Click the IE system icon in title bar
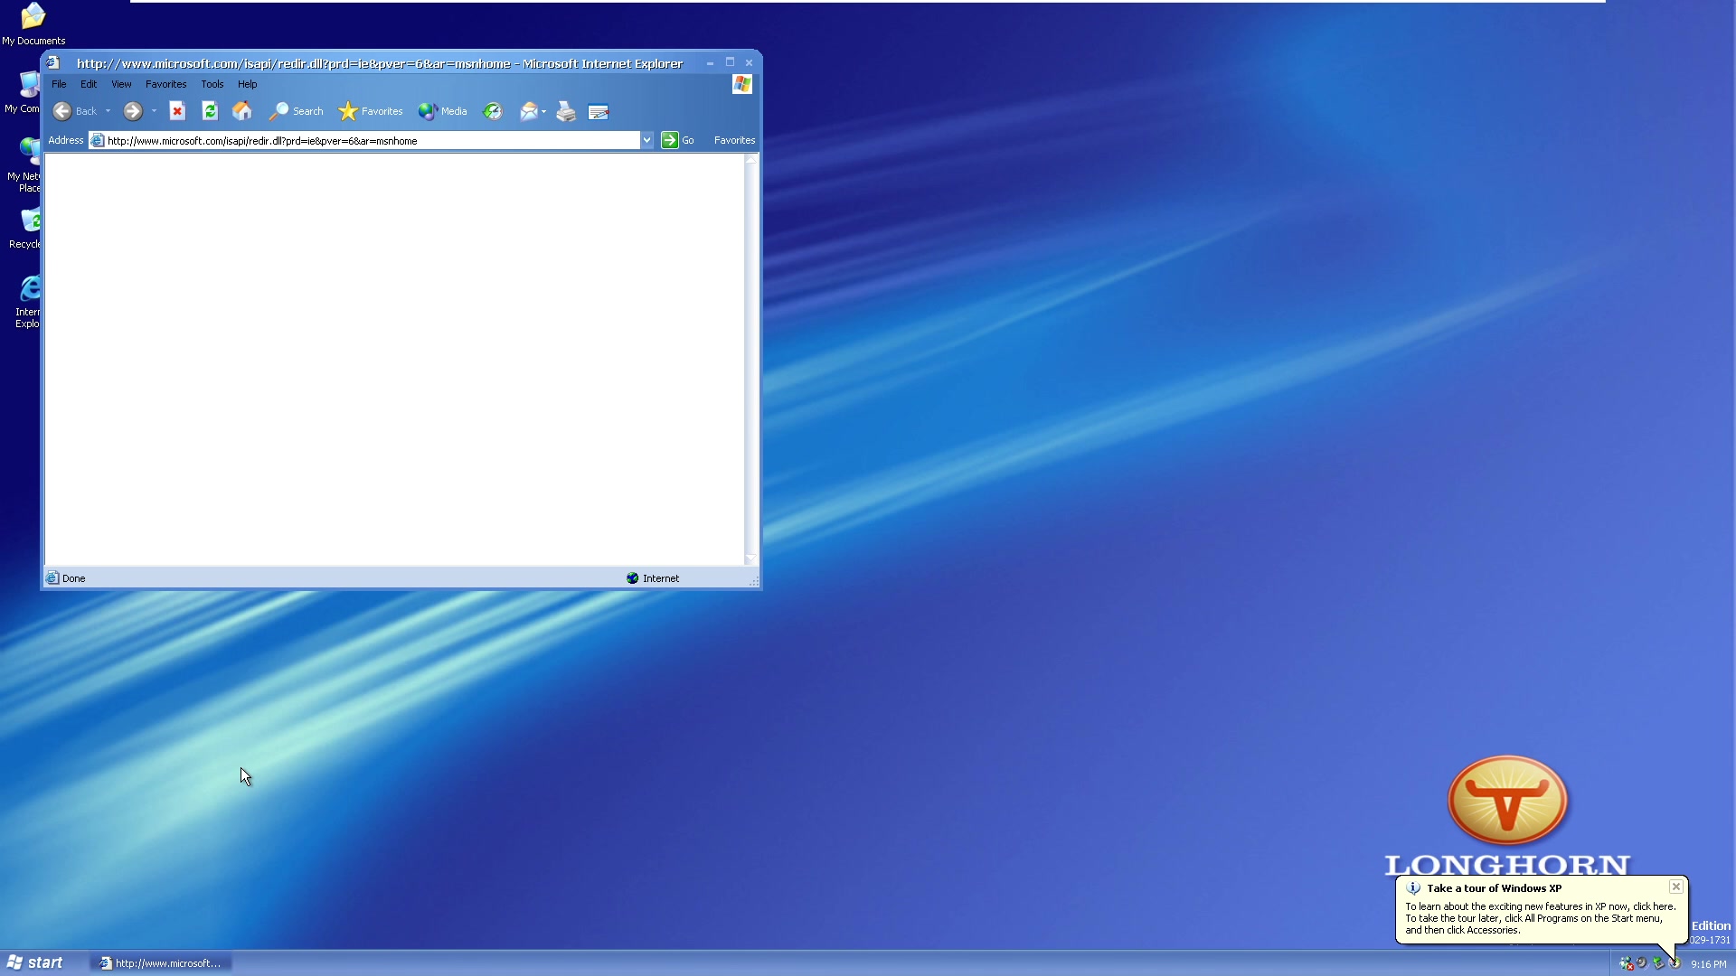 click(x=53, y=62)
